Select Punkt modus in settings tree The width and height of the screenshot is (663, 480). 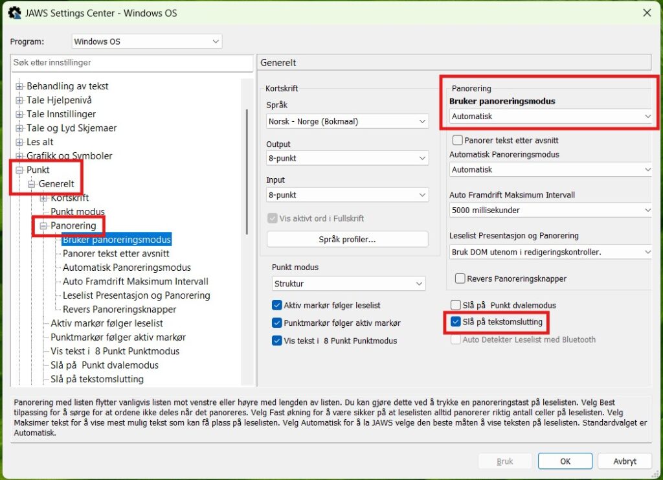[x=78, y=212]
